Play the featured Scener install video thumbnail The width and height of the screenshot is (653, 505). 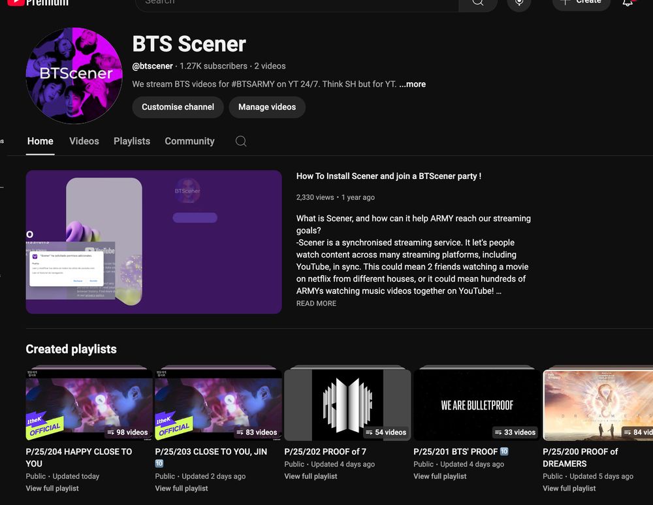[153, 242]
